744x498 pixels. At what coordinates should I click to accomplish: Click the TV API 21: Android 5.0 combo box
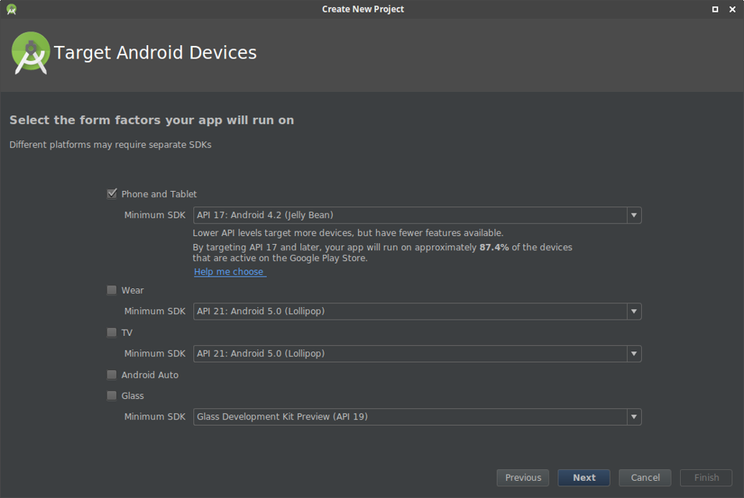click(x=417, y=354)
